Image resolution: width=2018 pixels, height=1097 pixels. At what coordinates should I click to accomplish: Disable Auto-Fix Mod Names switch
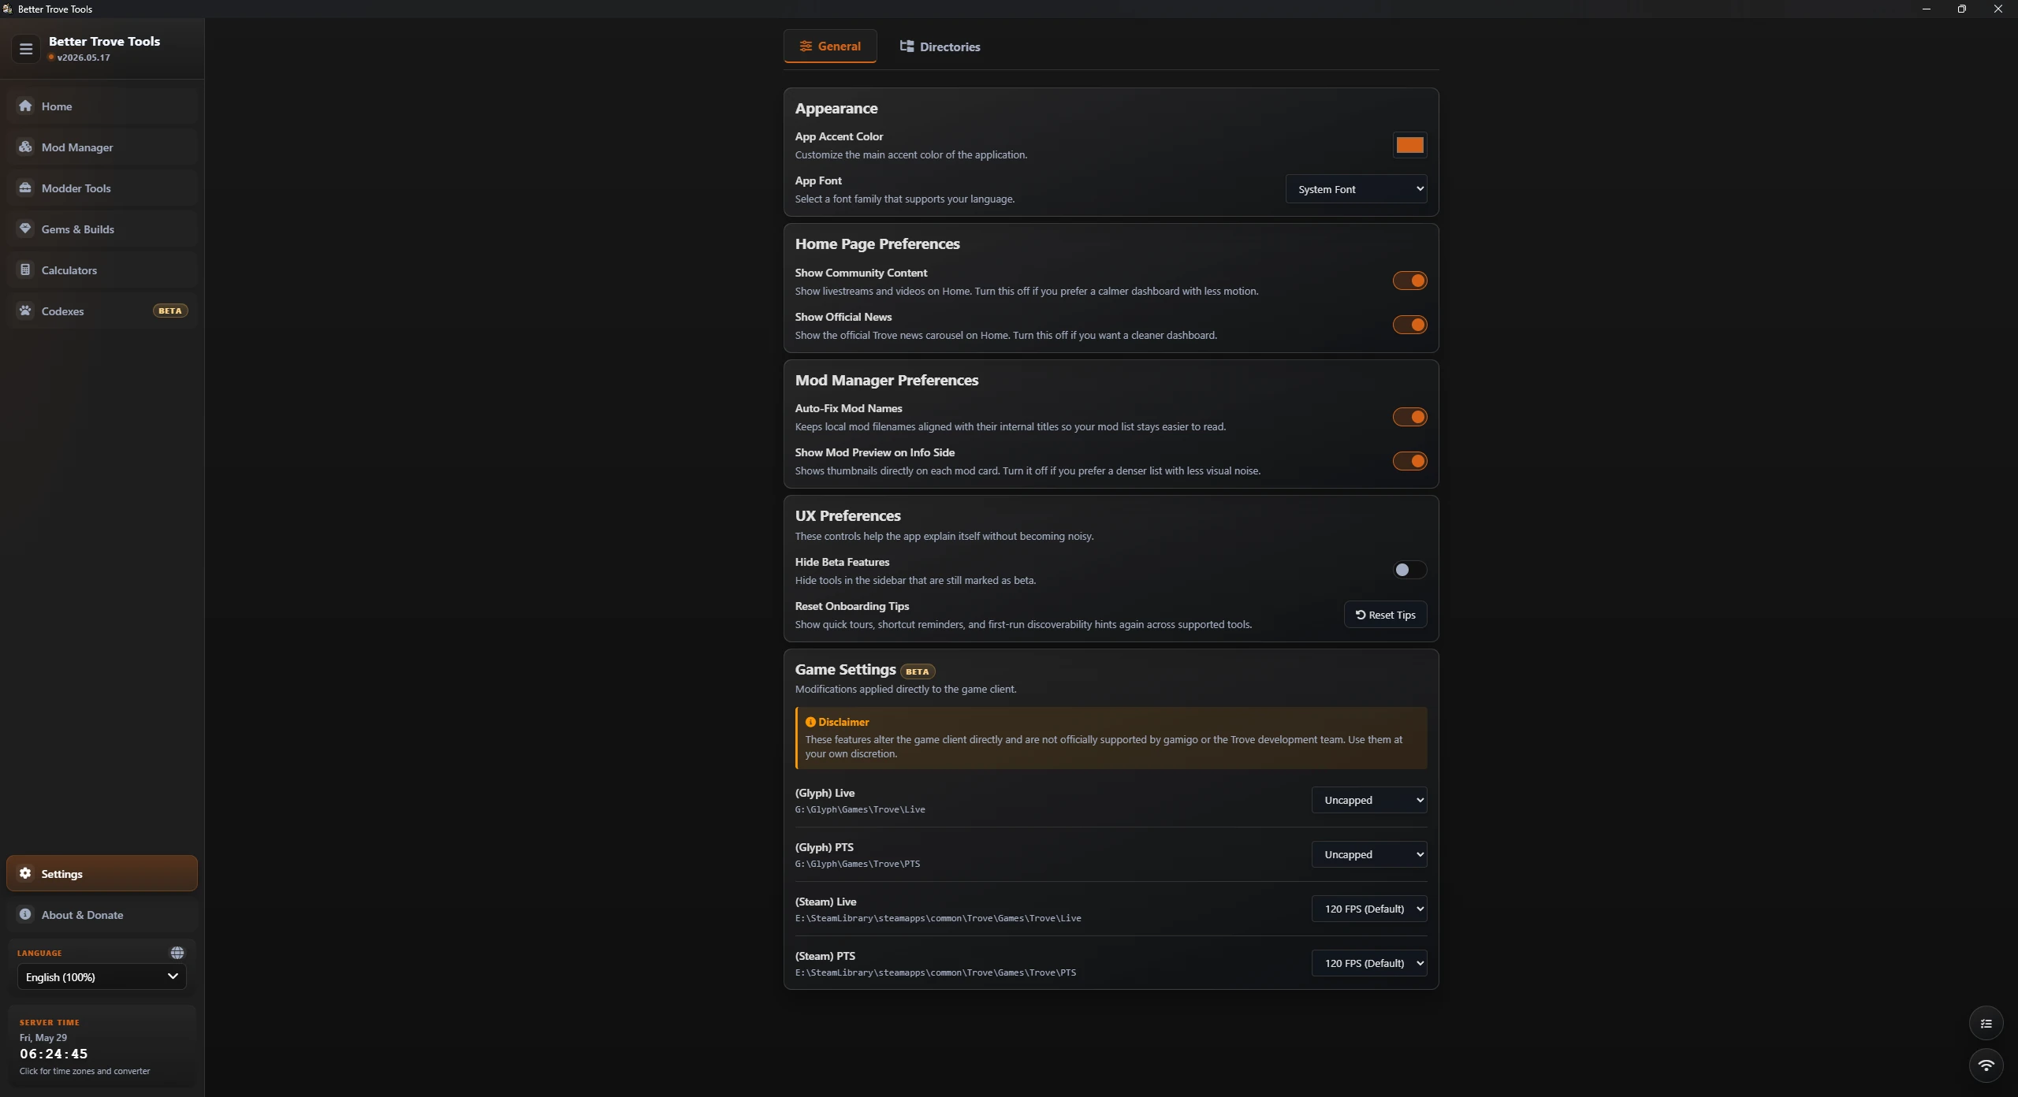click(x=1409, y=417)
